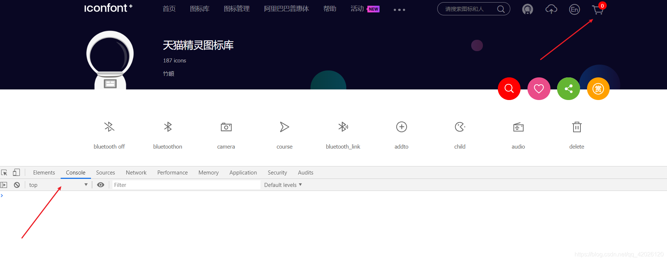Toggle the live expression eye icon

click(x=101, y=185)
